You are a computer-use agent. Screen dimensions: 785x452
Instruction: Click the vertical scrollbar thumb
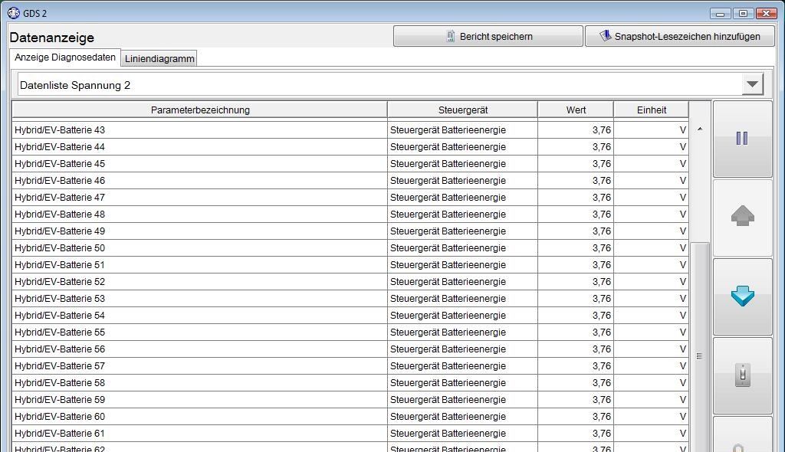click(x=699, y=355)
